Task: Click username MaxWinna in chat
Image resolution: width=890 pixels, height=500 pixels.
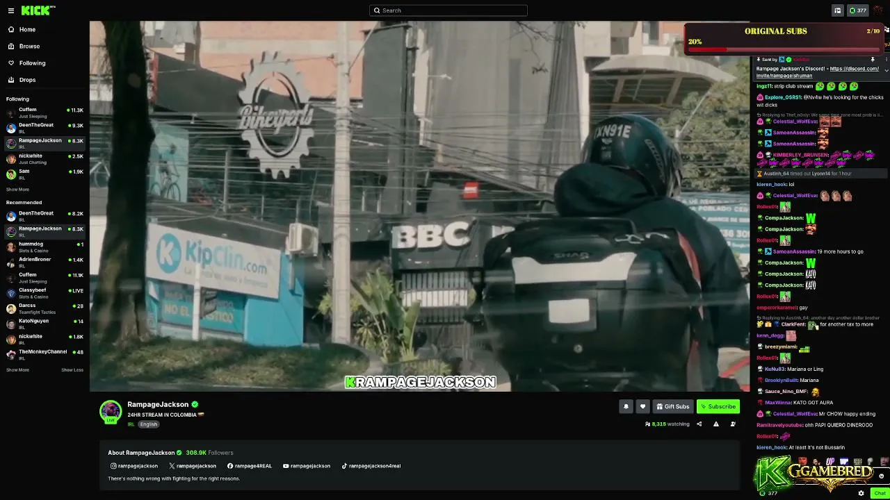Action: (778, 403)
